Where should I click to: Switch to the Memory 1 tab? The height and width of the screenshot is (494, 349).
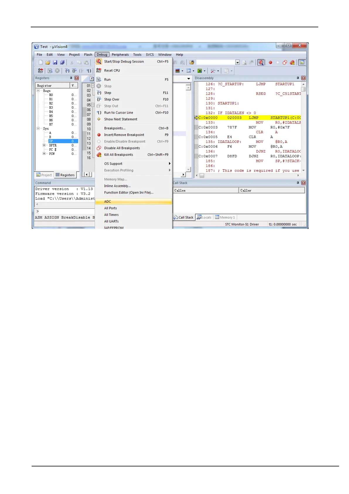coord(225,217)
